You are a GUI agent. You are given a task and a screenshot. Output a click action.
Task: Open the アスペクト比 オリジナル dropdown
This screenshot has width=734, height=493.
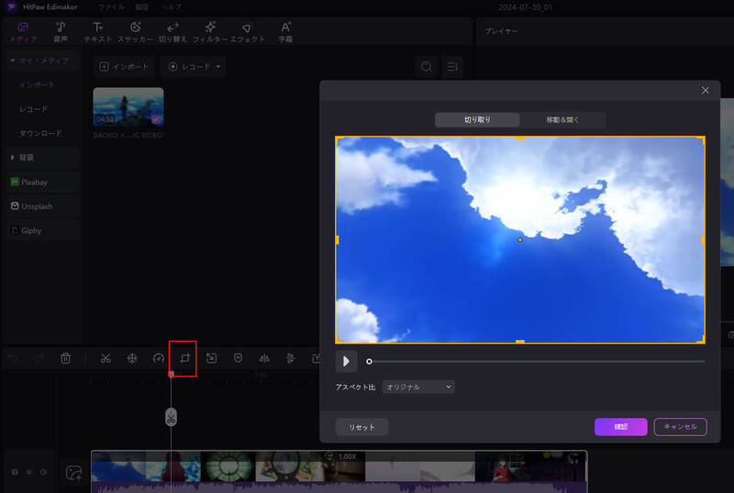tap(418, 388)
